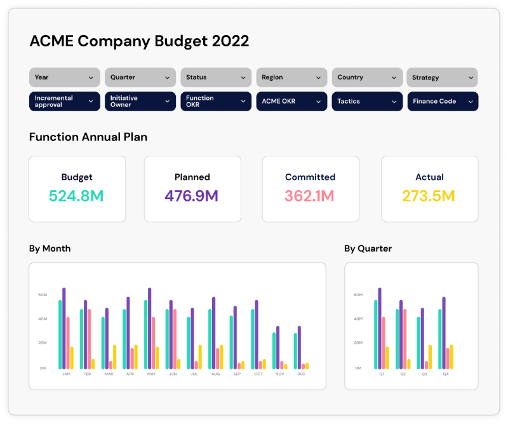This screenshot has height=424, width=508.
Task: Open the Quarter filter dropdown
Action: [140, 77]
